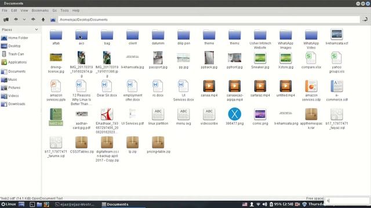Open the Go menu
This screenshot has width=371, height=208.
tap(54, 10)
